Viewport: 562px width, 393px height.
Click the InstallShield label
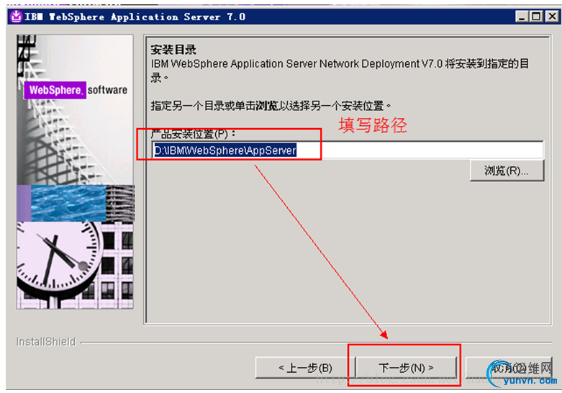click(46, 342)
